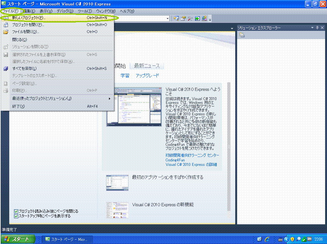Screen dimensions: 327x244
Task: Close the Solution Explorer panel
Action: coord(322,28)
